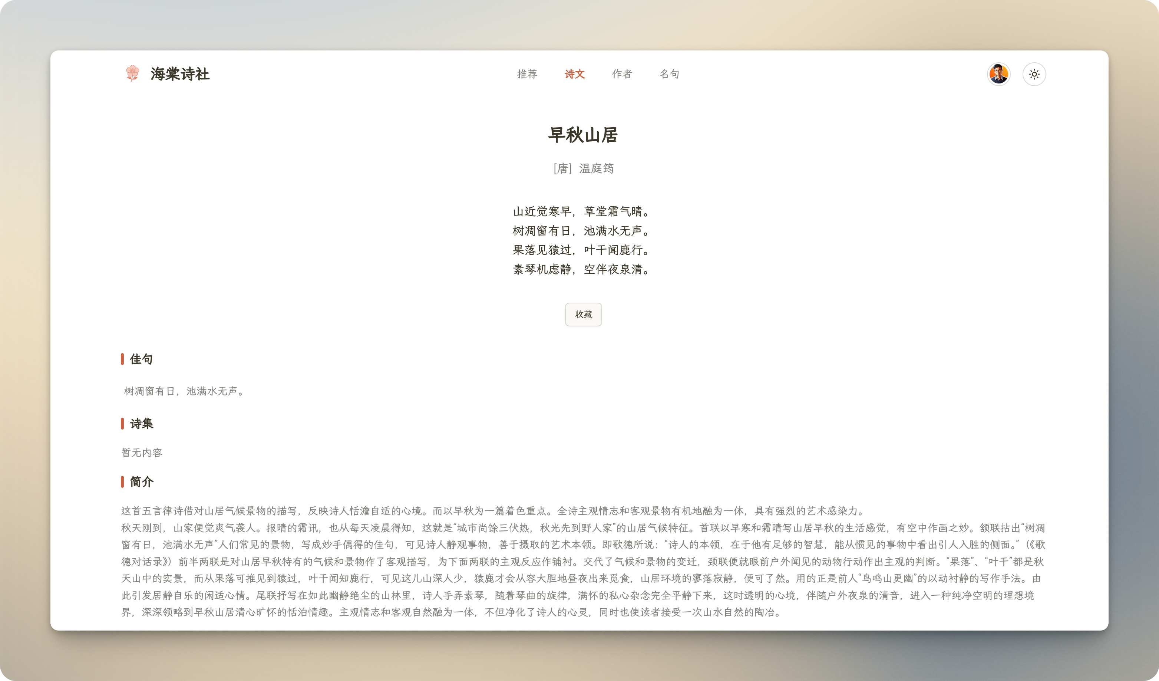This screenshot has width=1159, height=681.
Task: Click the begonia flower logo icon
Action: 132,73
